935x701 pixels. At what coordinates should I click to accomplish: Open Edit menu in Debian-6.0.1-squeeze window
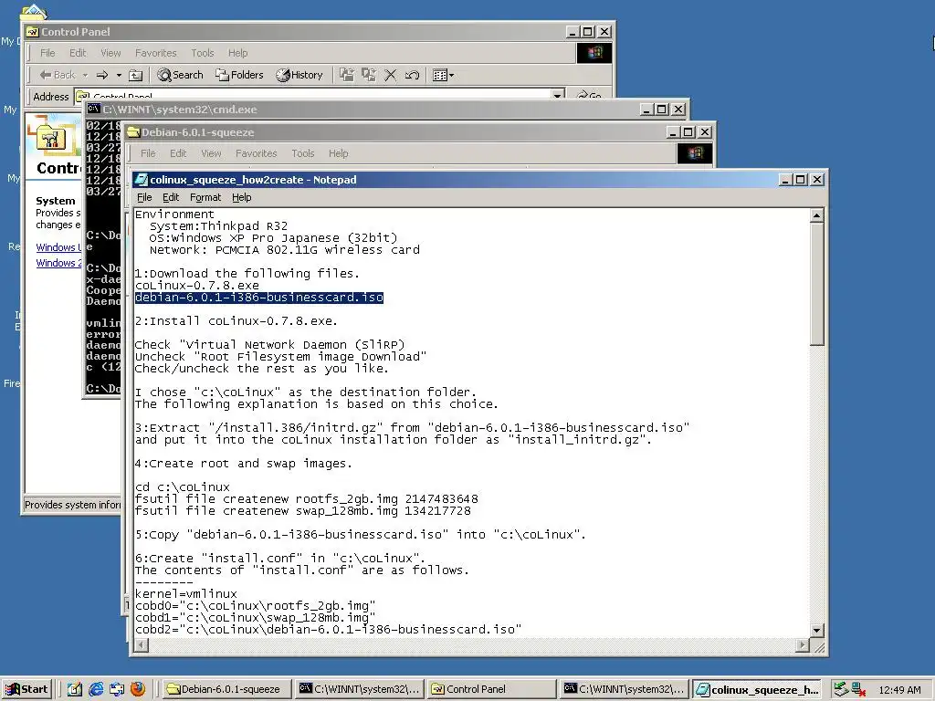coord(178,153)
